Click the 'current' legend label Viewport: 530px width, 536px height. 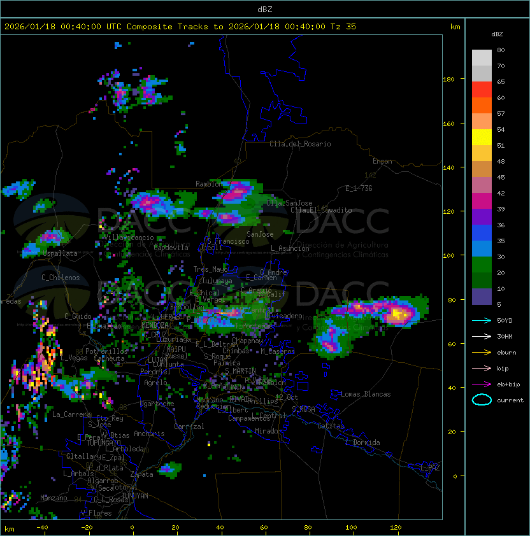(510, 400)
